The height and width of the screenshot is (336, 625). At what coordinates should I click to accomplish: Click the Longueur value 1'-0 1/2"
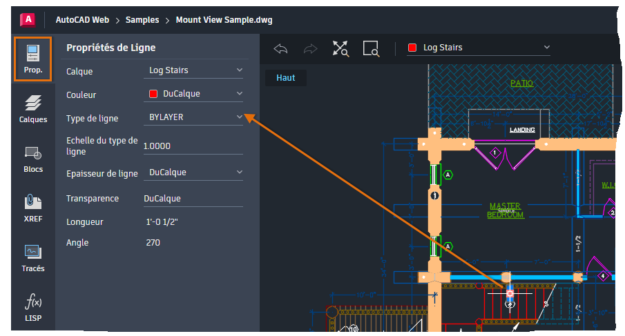pyautogui.click(x=162, y=221)
